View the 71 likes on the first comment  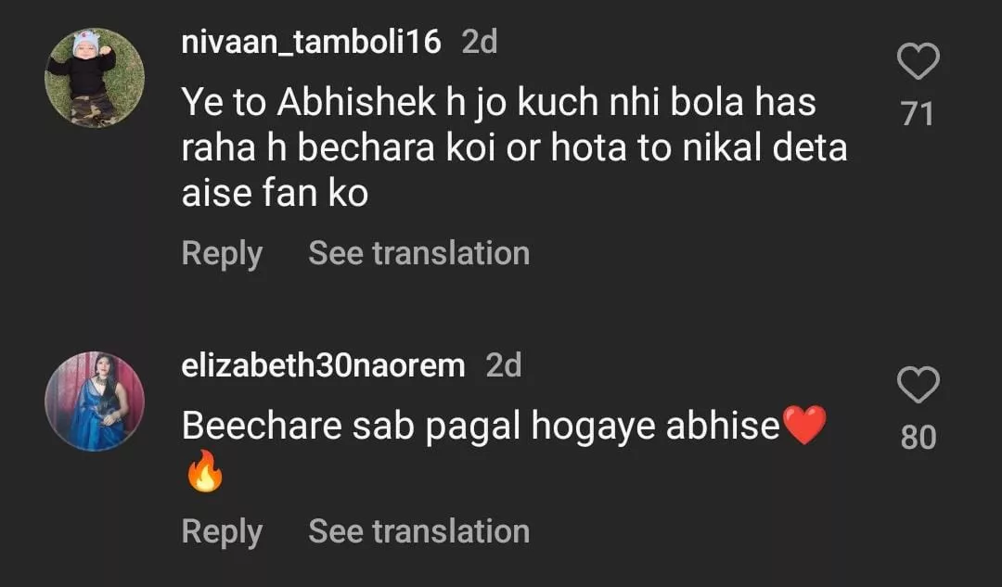tap(918, 114)
